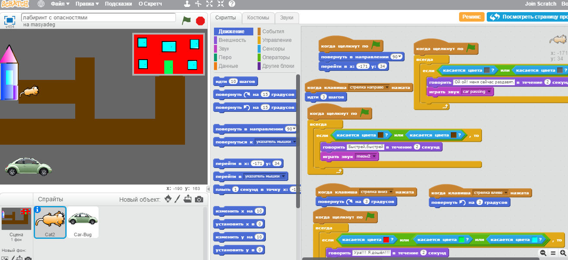568x260 pixels.
Task: Open the Файл menu
Action: click(60, 4)
